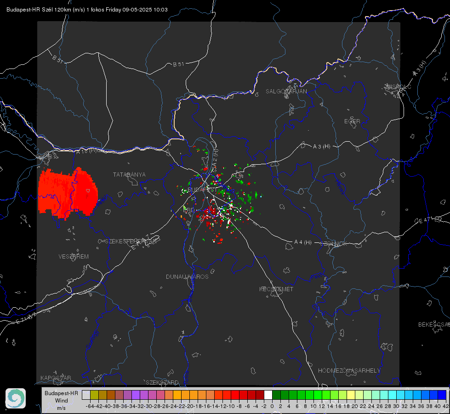Image resolution: width=450 pixels, height=414 pixels.
Task: Click the olive swatch near -64 in the legend
Action: [94, 395]
